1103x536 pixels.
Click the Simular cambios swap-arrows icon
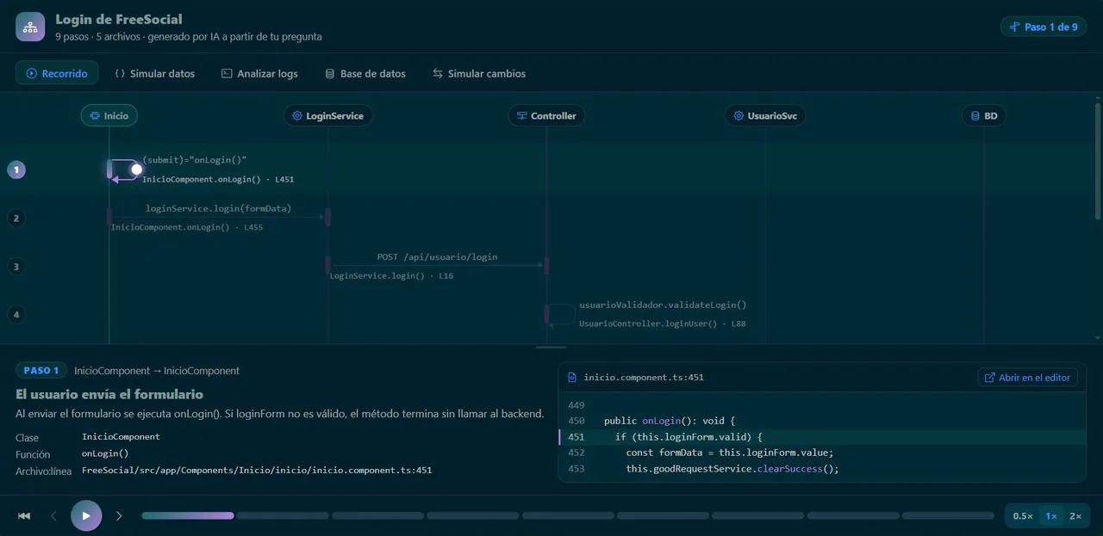[x=438, y=73]
